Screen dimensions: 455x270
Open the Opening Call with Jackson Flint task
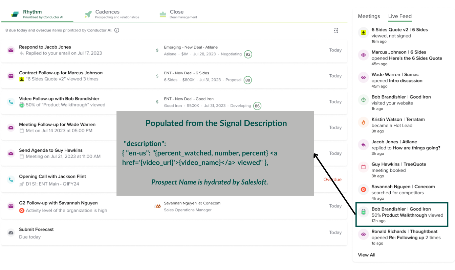point(52,176)
